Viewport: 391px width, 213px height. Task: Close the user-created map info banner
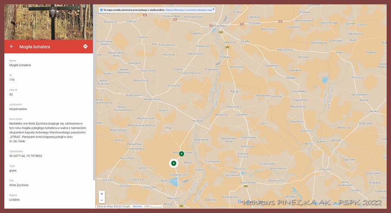(213, 9)
